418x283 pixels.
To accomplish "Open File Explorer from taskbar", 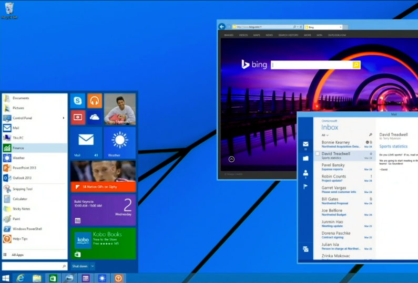I will point(37,278).
